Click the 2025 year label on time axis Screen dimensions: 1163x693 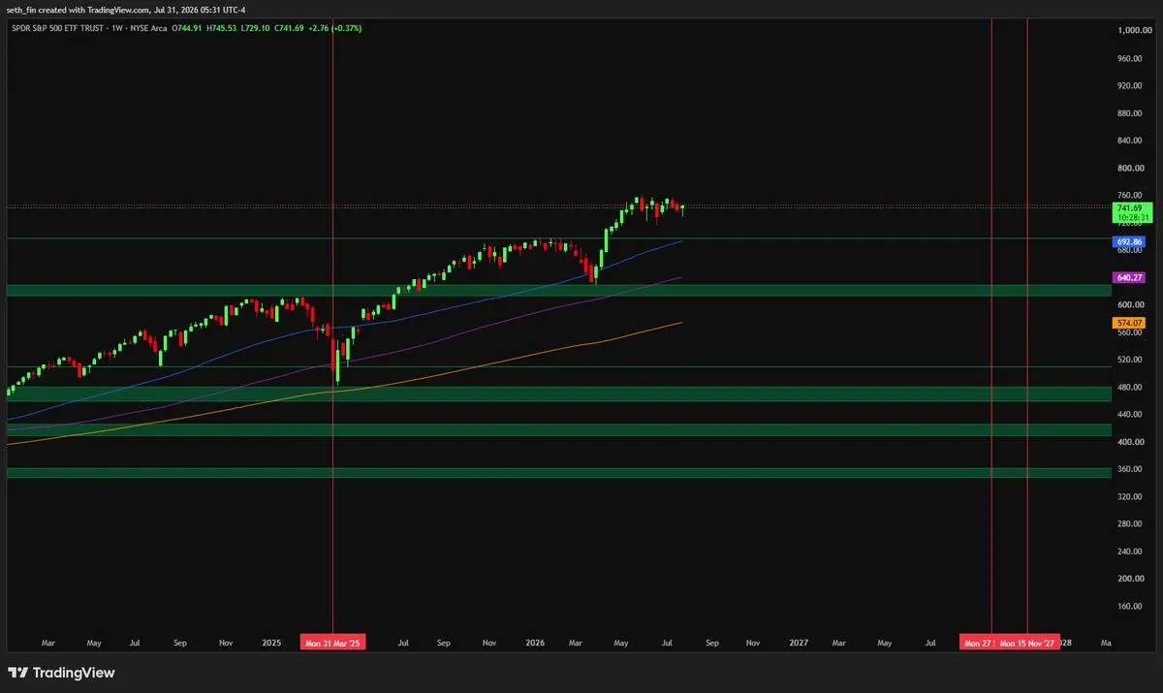271,642
